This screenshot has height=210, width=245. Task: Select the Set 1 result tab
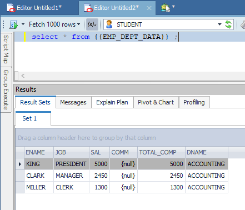pos(33,118)
